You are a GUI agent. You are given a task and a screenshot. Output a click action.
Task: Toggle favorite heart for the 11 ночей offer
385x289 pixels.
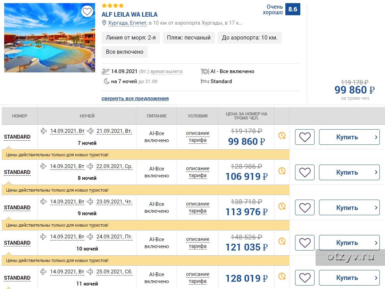tap(305, 278)
